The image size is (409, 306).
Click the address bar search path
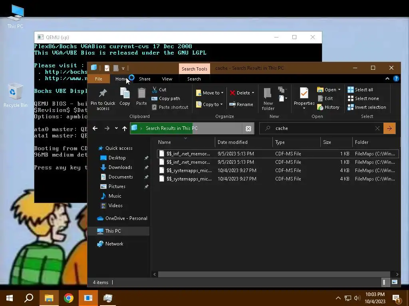[x=186, y=128]
